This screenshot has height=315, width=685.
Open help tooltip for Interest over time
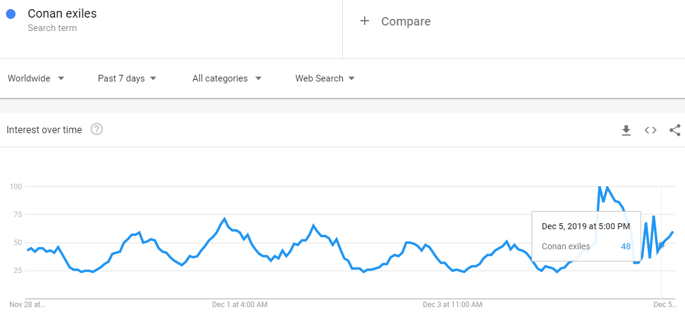(96, 130)
